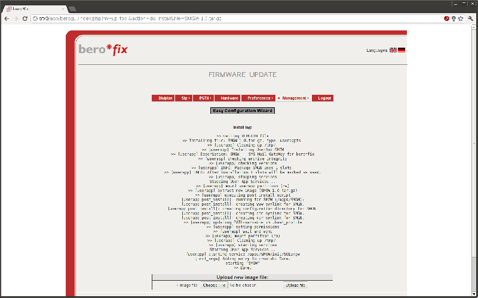This screenshot has height=298, width=478.
Task: Reload the page with the refresh icon
Action: (25, 18)
